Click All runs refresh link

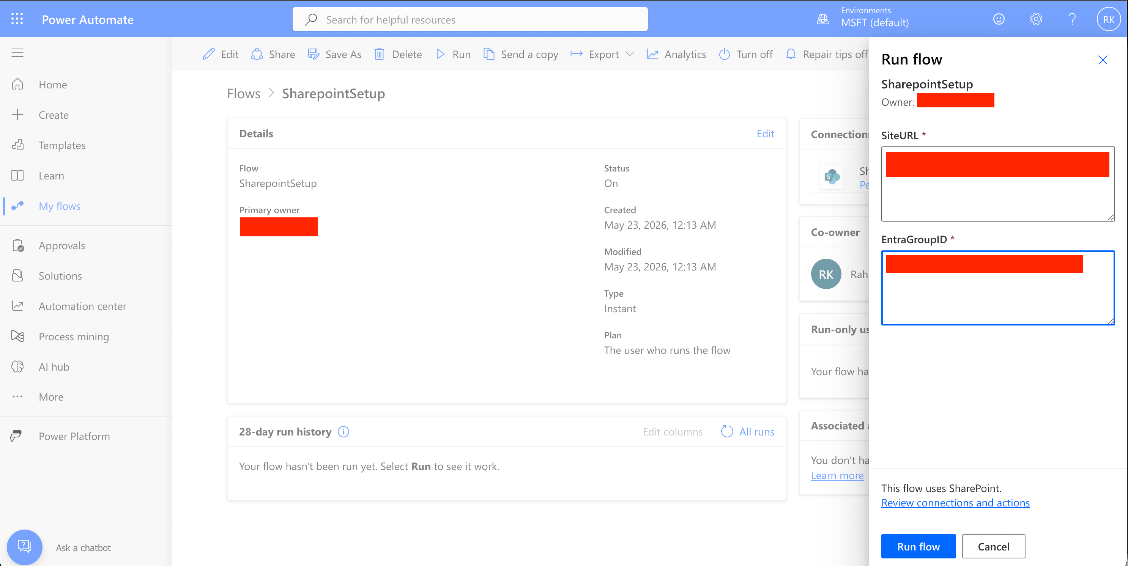click(747, 432)
